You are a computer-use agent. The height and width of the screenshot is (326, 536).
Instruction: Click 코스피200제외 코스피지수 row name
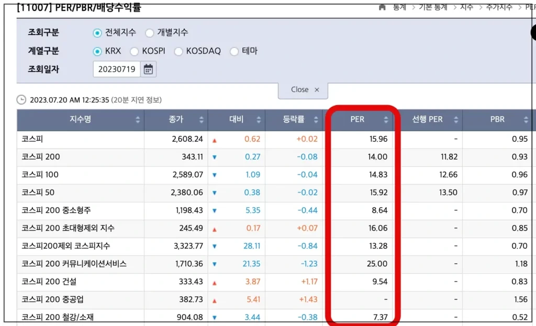pos(66,246)
